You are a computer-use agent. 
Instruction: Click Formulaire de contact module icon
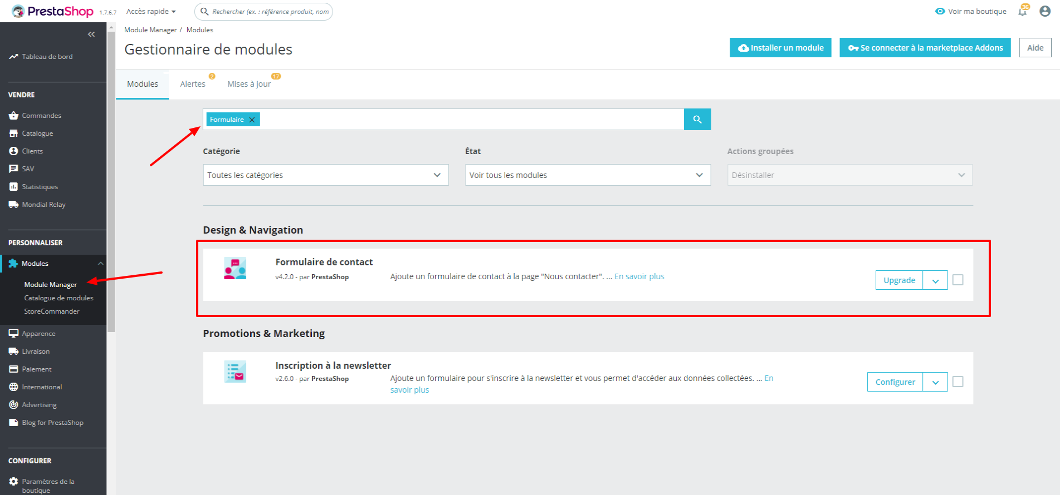coord(235,269)
